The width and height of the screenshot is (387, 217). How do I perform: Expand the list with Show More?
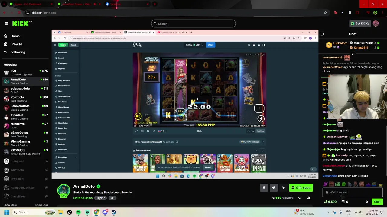pyautogui.click(x=10, y=205)
